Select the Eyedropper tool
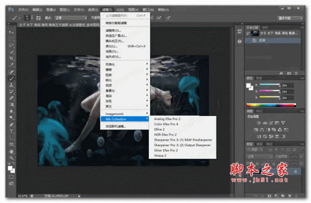311x203 pixels. point(11,65)
